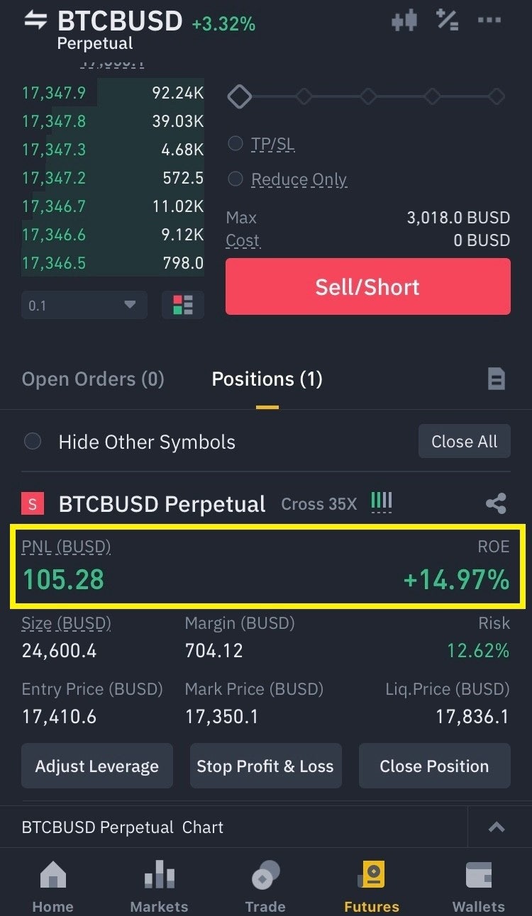Toggle Hide Other Symbols
532x916 pixels.
point(33,442)
